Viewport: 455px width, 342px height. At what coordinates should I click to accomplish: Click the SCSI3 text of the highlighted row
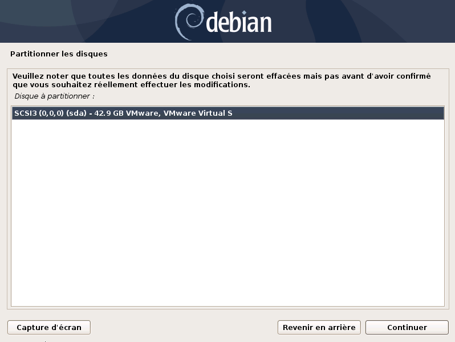click(26, 113)
